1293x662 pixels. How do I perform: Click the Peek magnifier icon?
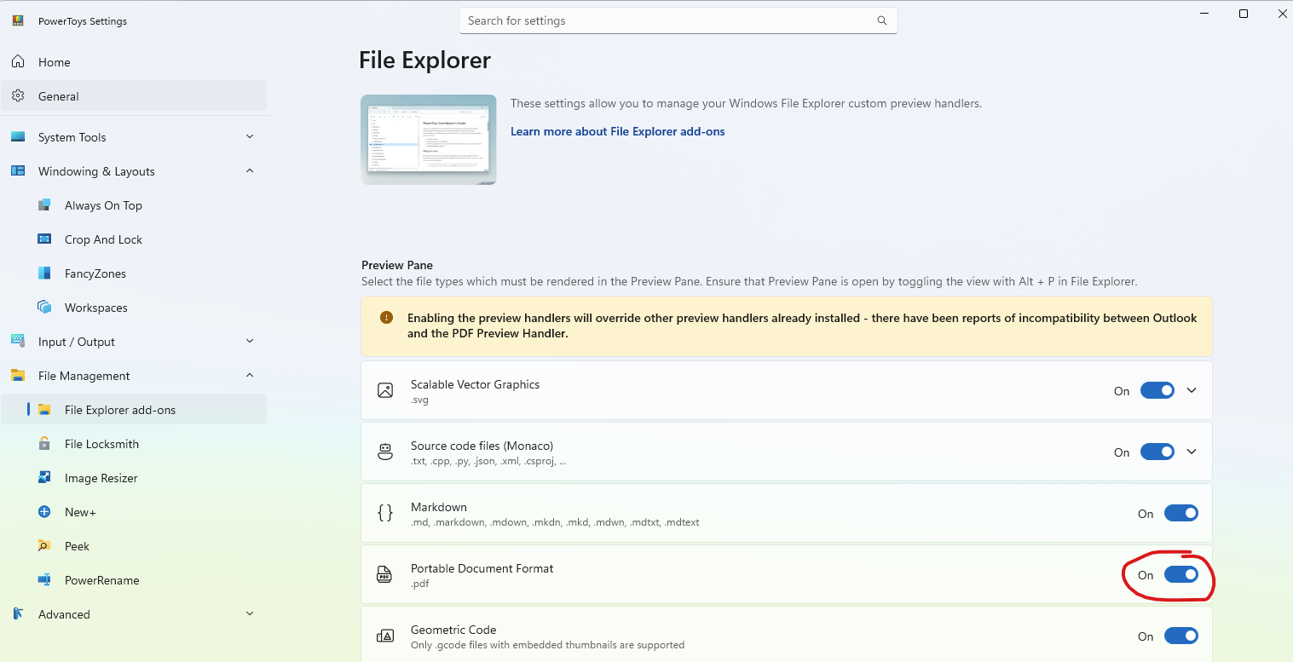(44, 546)
